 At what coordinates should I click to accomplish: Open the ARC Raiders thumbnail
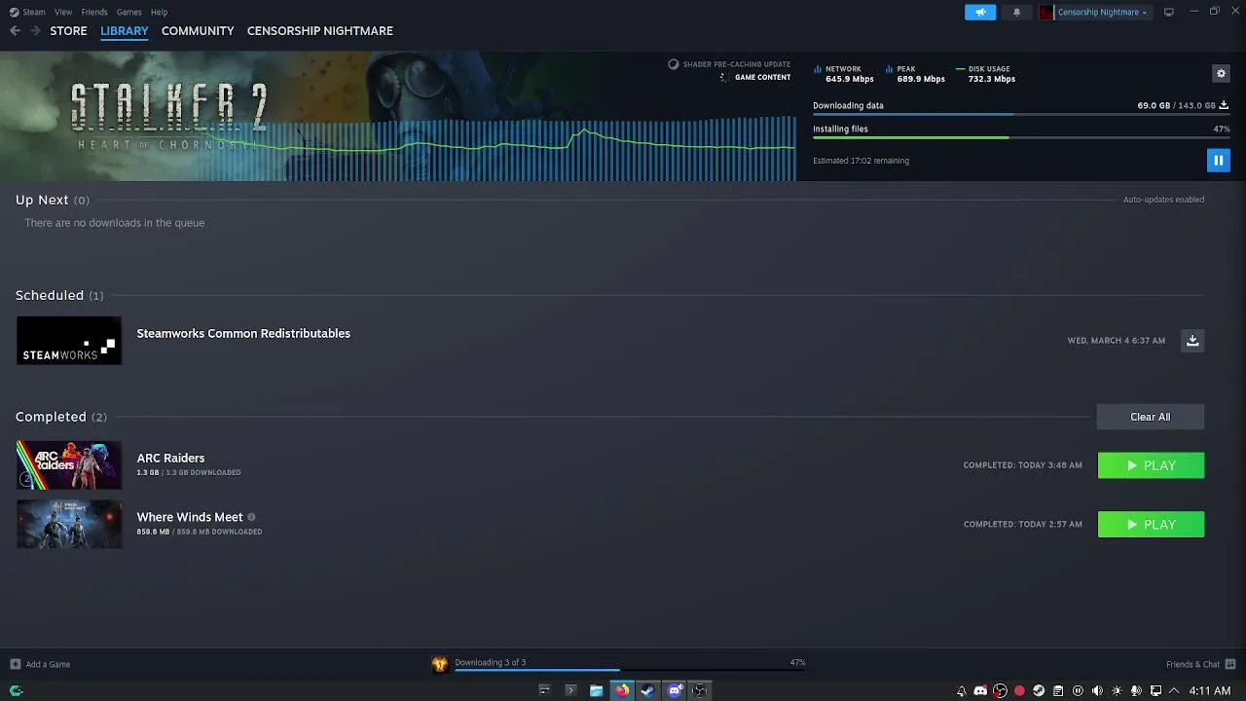pos(69,464)
